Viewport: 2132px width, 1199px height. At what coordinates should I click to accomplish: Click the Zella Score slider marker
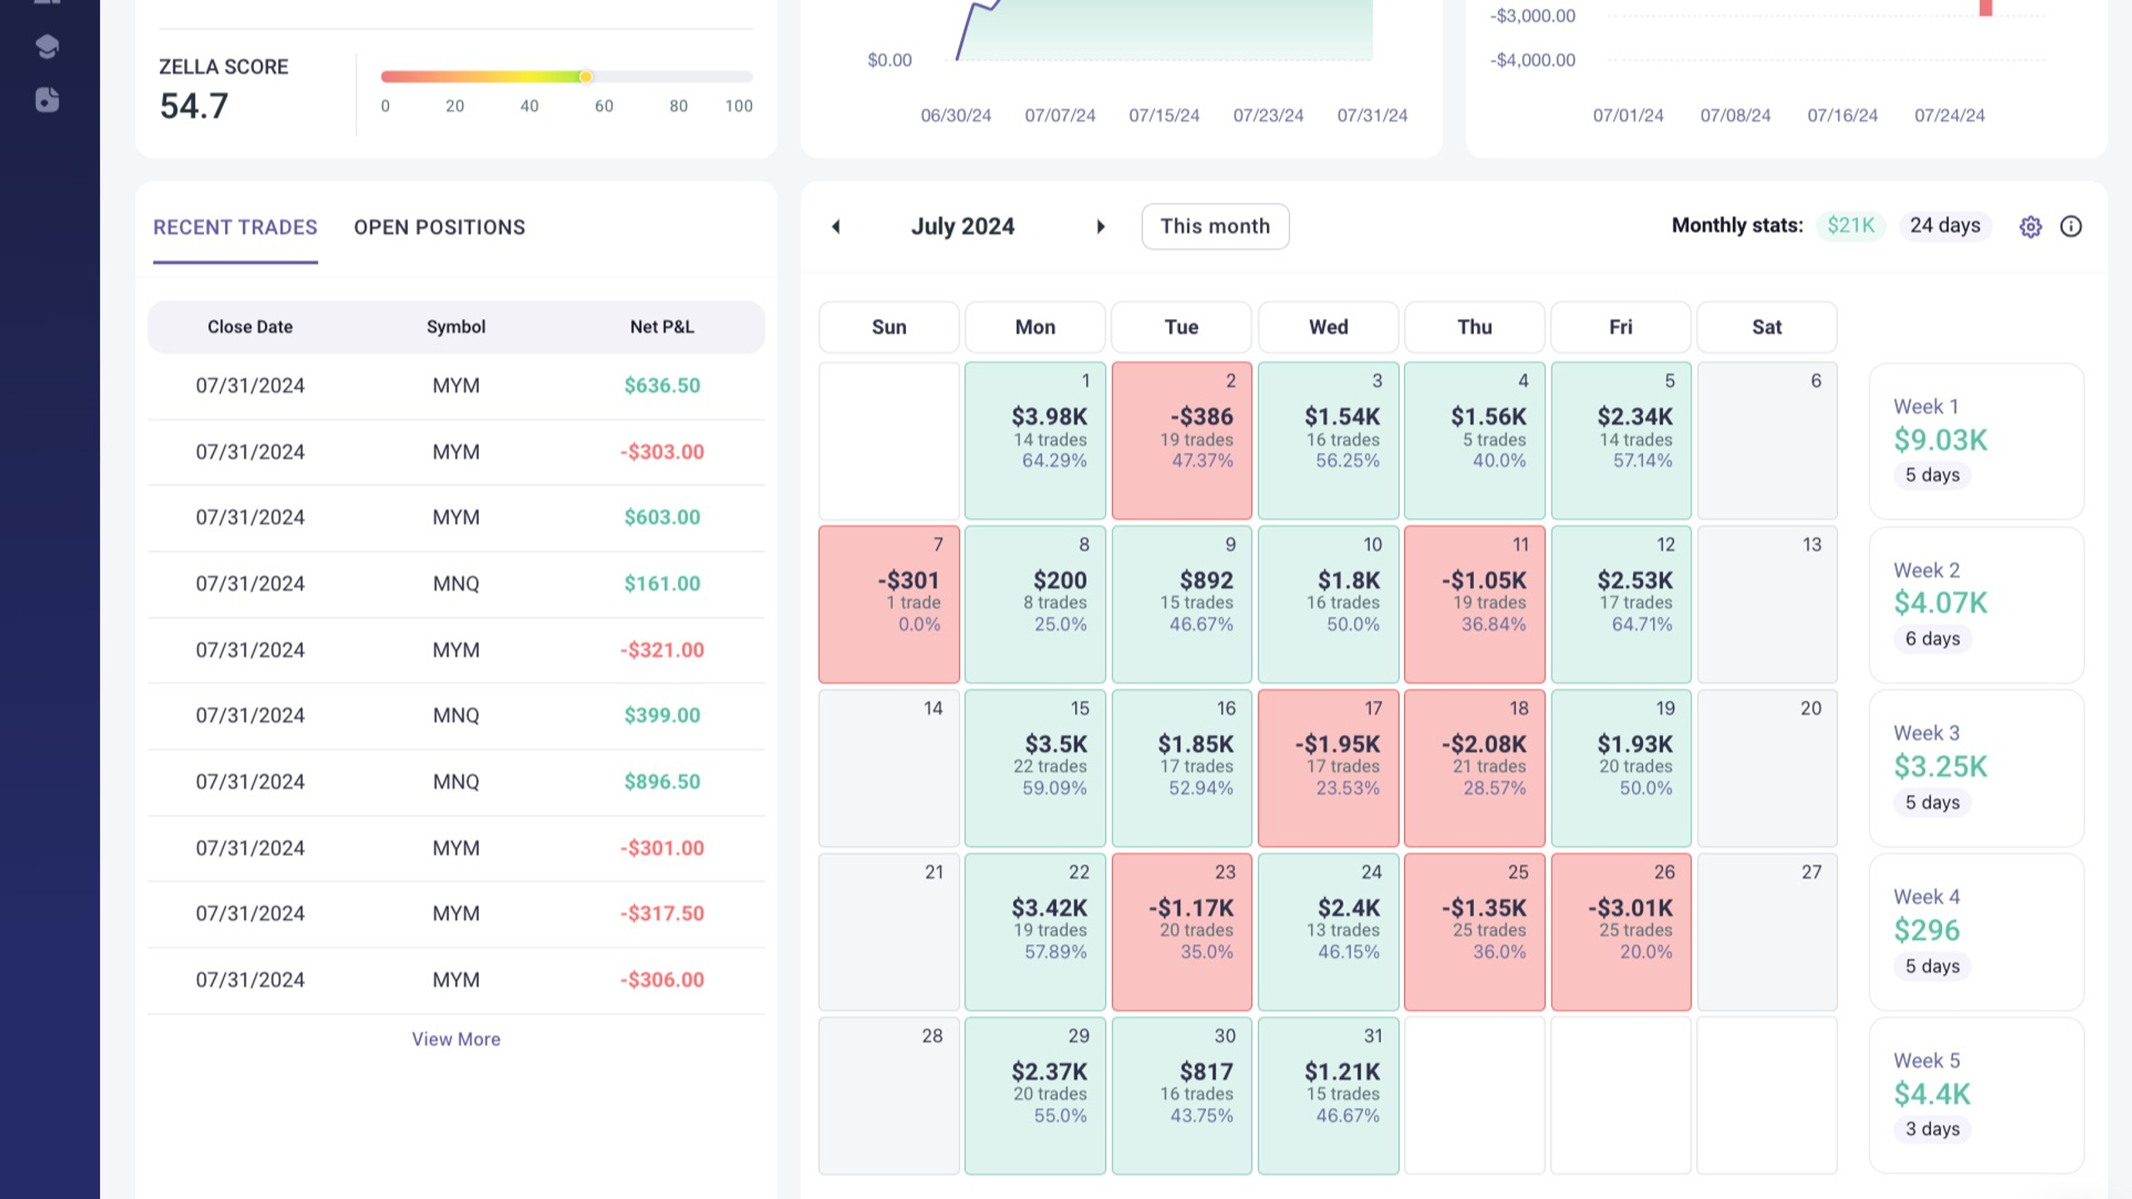click(x=585, y=77)
